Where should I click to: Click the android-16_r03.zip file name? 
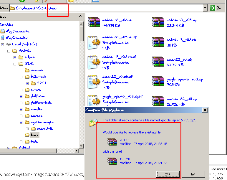click(117, 20)
